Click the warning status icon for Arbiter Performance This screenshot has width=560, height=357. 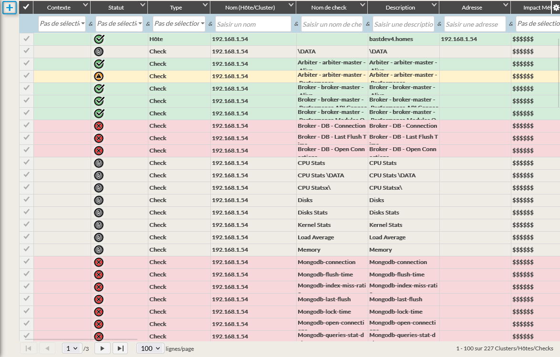pyautogui.click(x=99, y=76)
